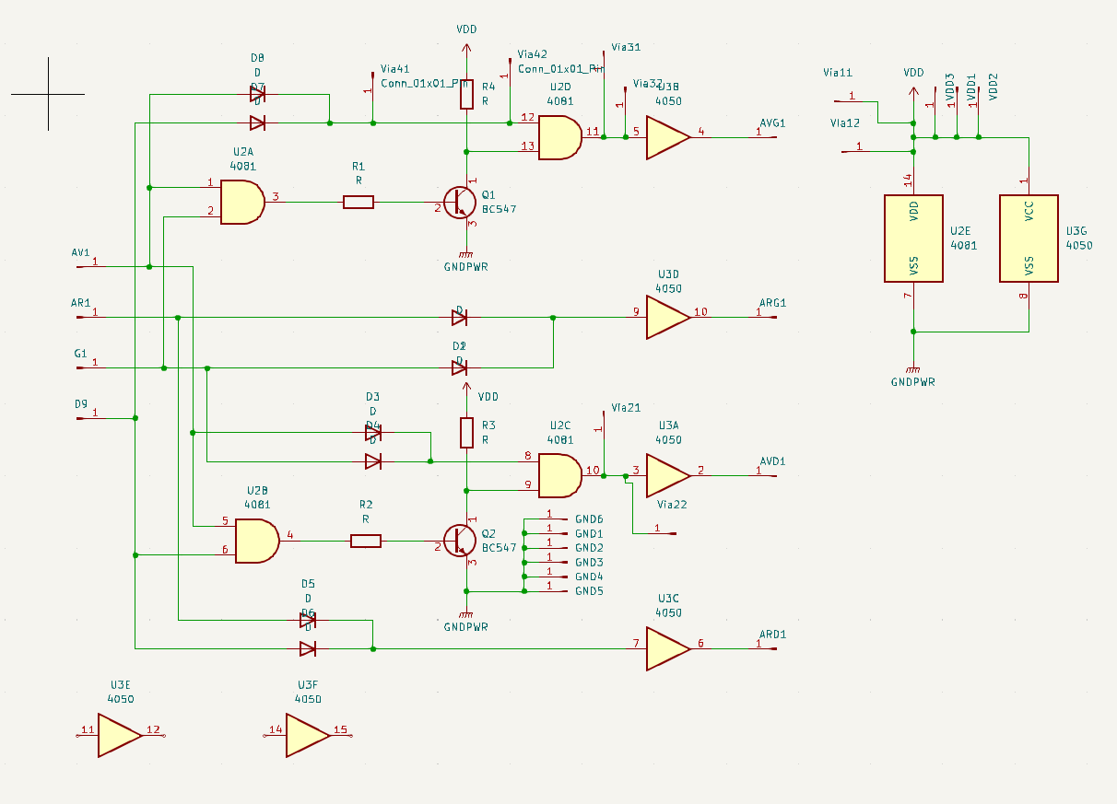
Task: Click the unconnected U3F buffer symbol
Action: click(306, 736)
